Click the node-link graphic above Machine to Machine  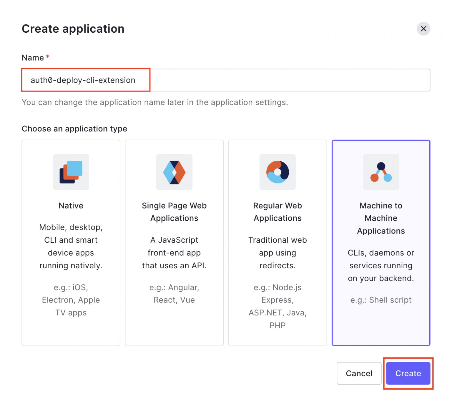click(381, 172)
